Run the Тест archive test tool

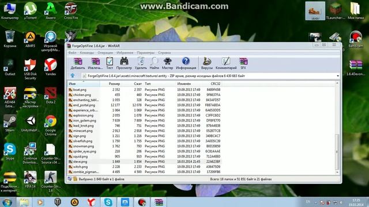(110, 63)
